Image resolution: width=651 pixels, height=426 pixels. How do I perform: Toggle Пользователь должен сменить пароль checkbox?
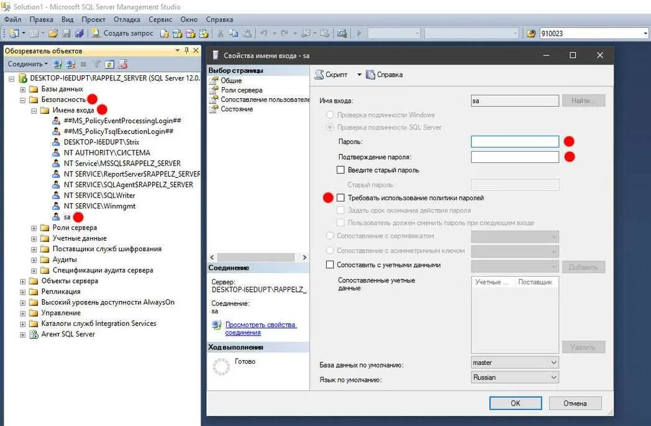[340, 223]
